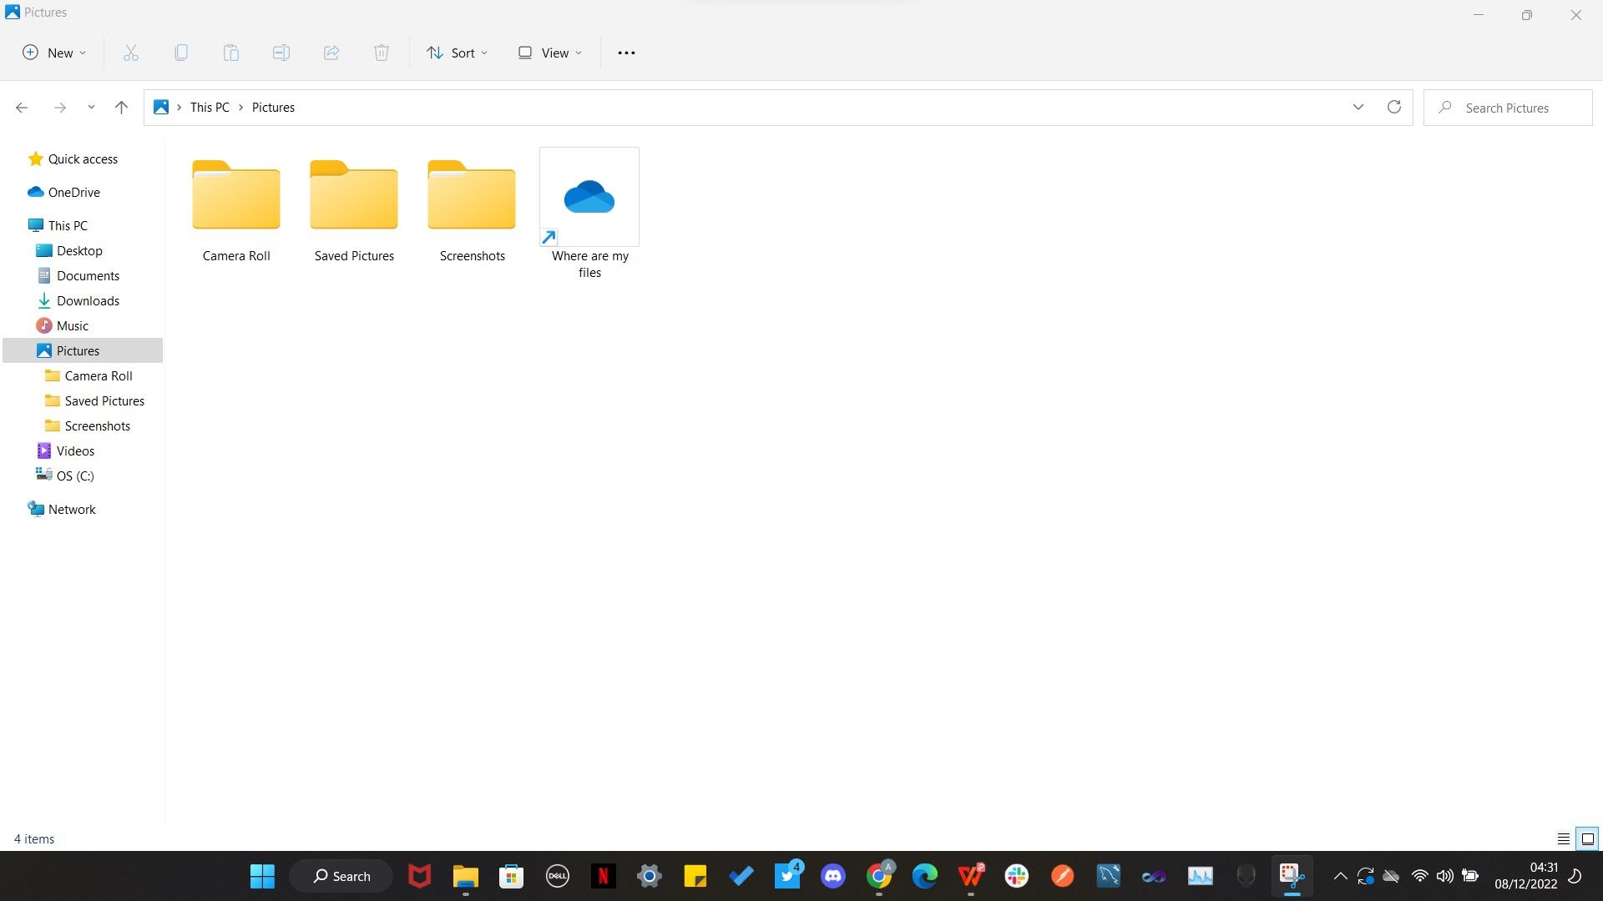Select Downloads in navigation pane
Image resolution: width=1603 pixels, height=901 pixels.
pos(88,300)
